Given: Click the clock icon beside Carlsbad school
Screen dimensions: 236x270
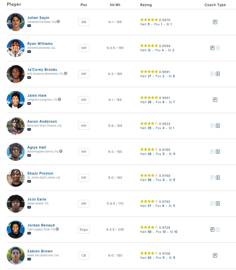Looking at the screenshot, I should tap(58, 22).
